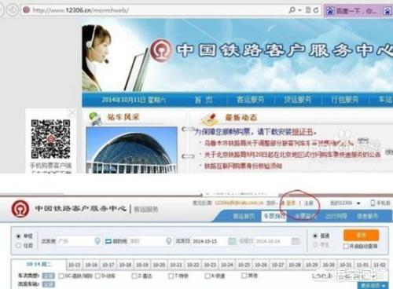Click the search magnifier icon in address bar
Viewport: 393px width, 289px height.
[x=292, y=10]
